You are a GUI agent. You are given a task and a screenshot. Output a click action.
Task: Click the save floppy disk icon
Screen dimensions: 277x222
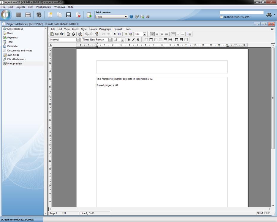point(69,15)
